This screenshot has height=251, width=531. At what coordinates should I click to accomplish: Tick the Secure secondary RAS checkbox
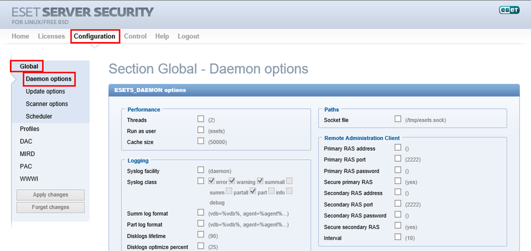[398, 226]
